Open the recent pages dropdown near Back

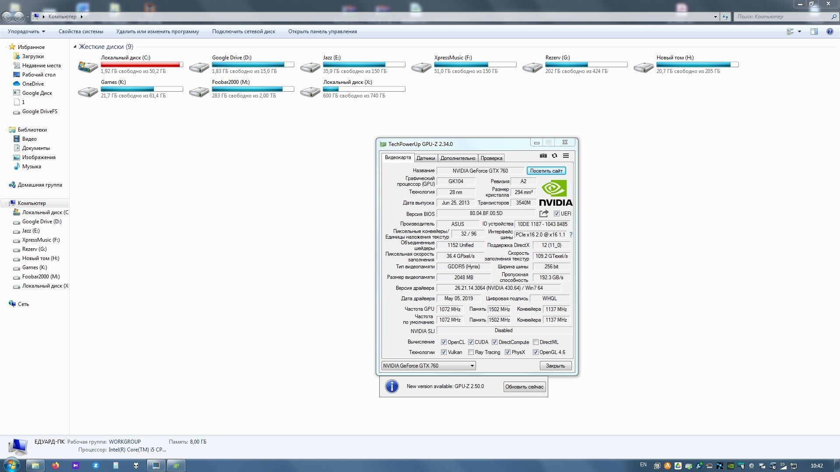click(x=28, y=17)
